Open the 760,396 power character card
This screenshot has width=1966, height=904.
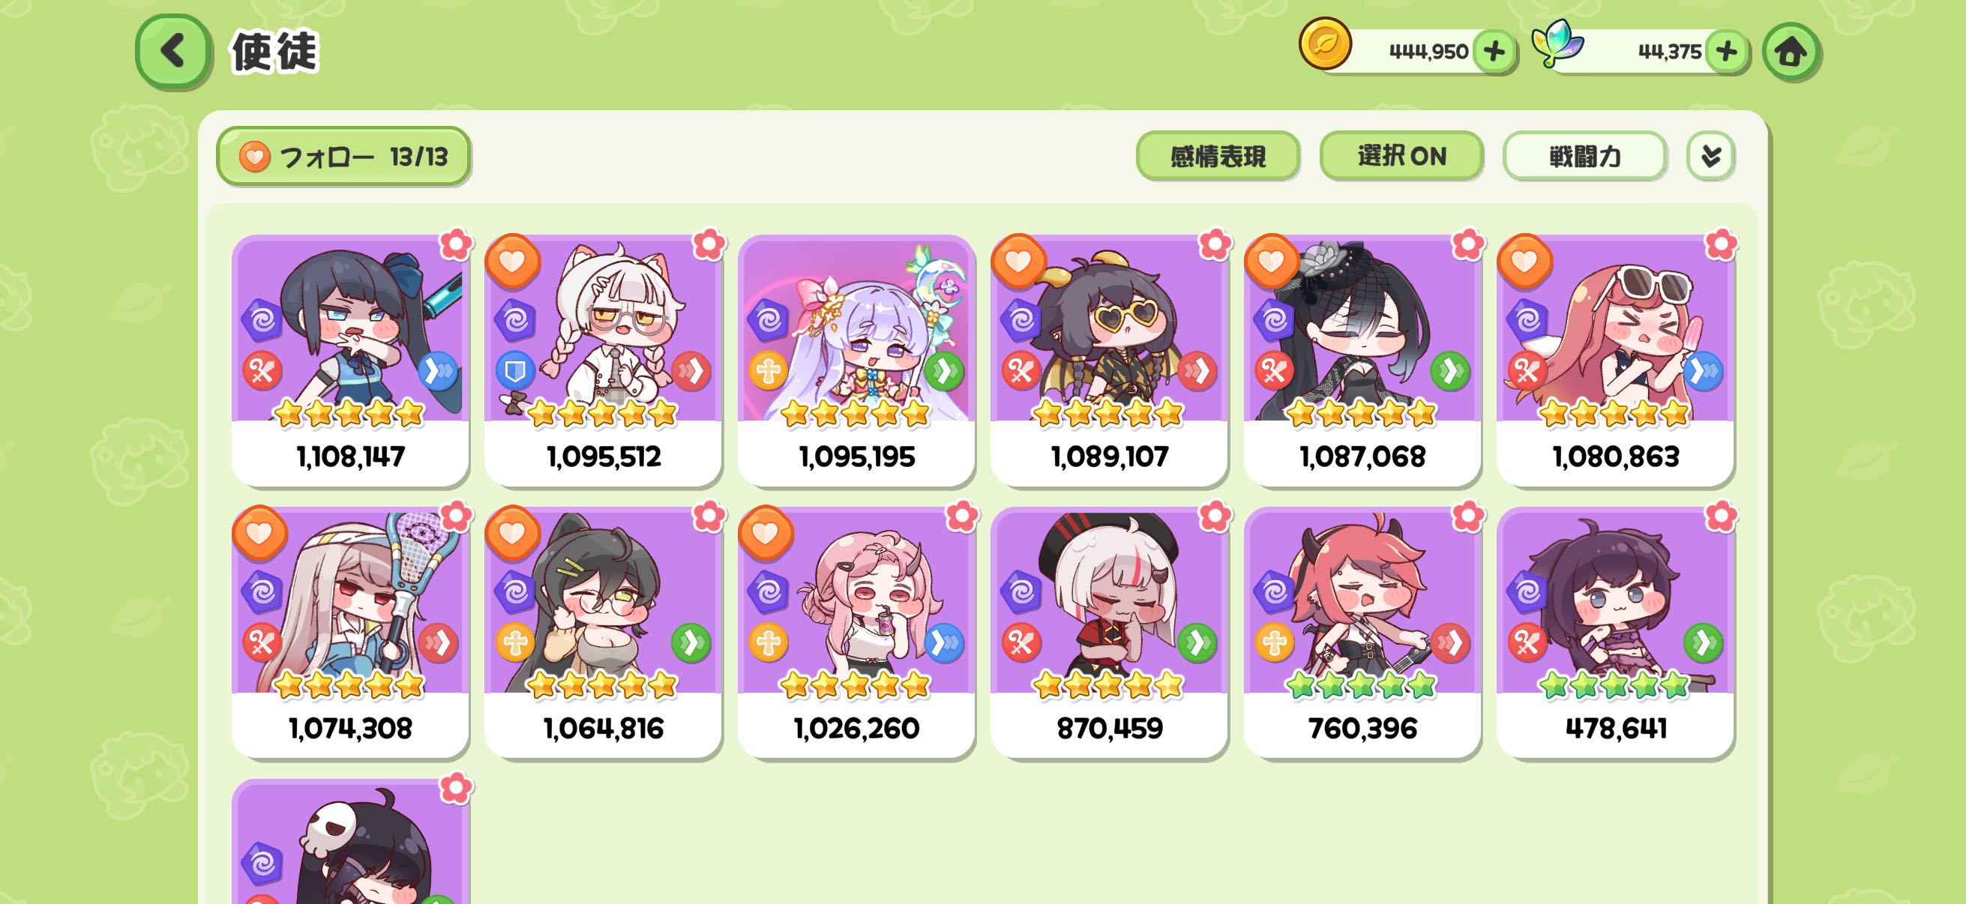tap(1362, 633)
